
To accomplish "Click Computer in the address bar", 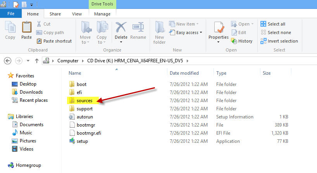I will [68, 61].
